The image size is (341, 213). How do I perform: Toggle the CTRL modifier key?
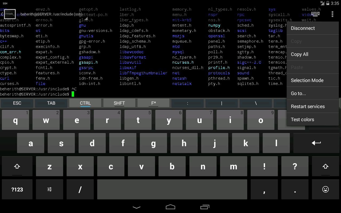point(85,103)
